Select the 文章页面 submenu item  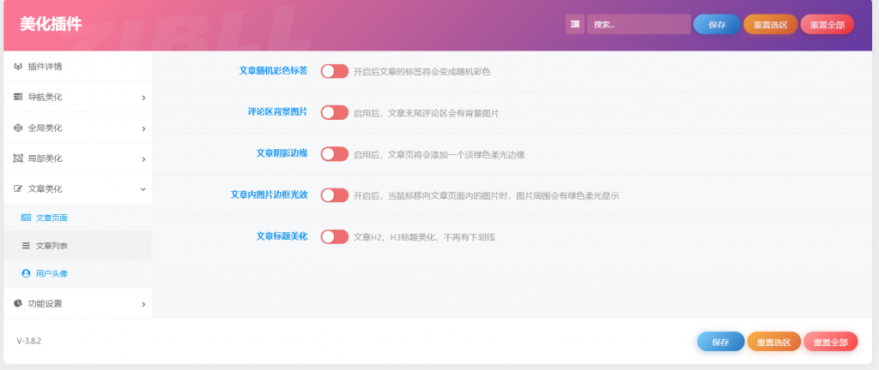tap(77, 218)
